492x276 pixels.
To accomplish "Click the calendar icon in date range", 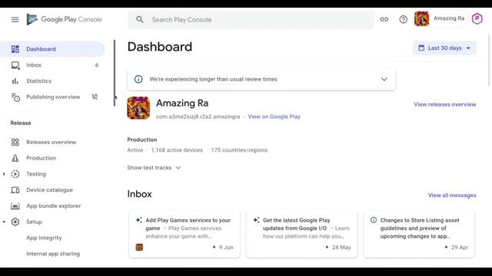I will 421,48.
